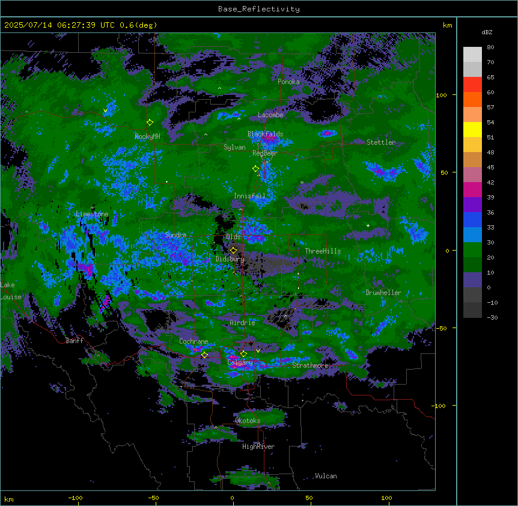Click the yellow diamond marker above RockyMH
This screenshot has height=506, width=518.
tap(150, 123)
